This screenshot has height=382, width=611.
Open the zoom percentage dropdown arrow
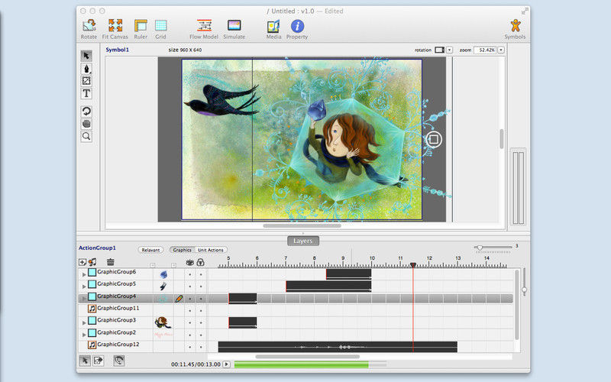(x=501, y=50)
